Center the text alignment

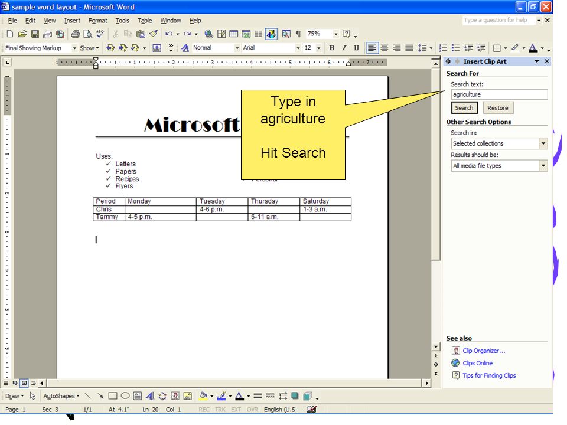point(384,48)
